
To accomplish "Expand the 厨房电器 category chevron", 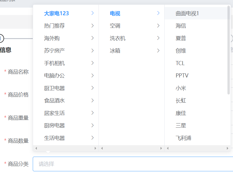I will pos(92,125).
